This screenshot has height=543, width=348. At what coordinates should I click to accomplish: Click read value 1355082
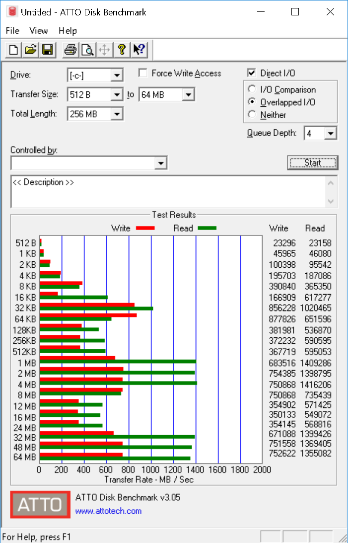point(316,453)
